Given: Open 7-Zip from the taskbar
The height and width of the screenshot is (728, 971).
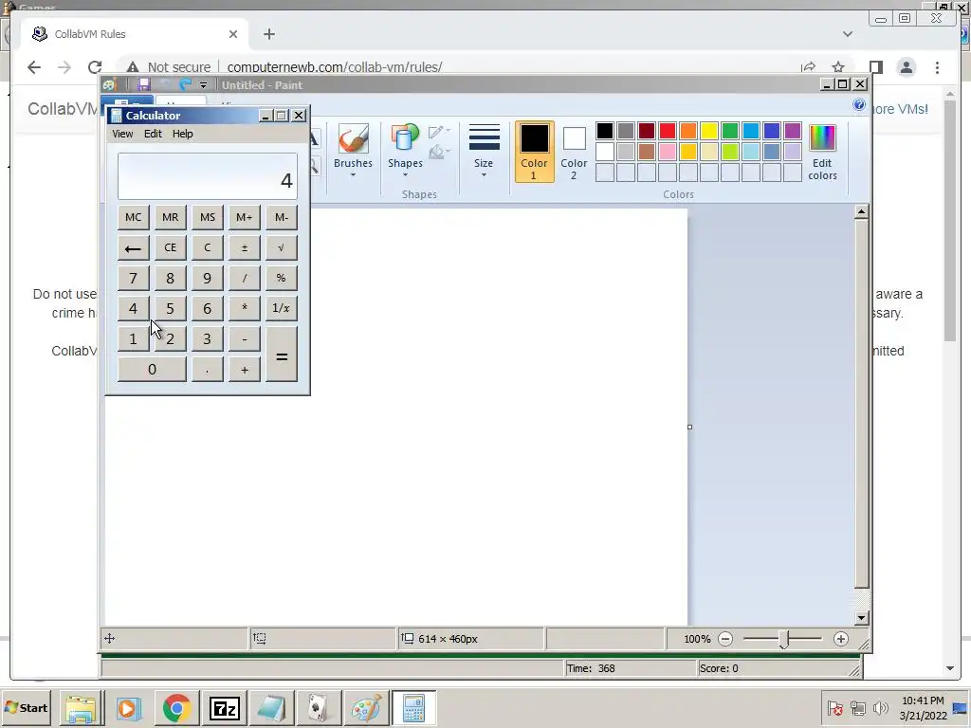Looking at the screenshot, I should [x=224, y=708].
